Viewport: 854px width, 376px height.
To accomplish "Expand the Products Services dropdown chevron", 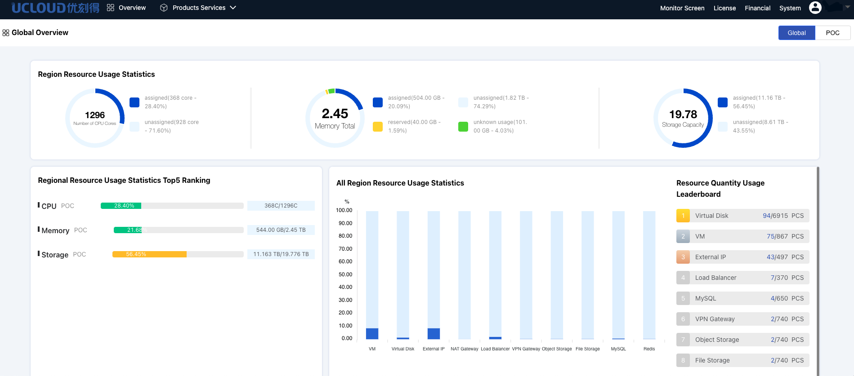I will click(x=233, y=8).
